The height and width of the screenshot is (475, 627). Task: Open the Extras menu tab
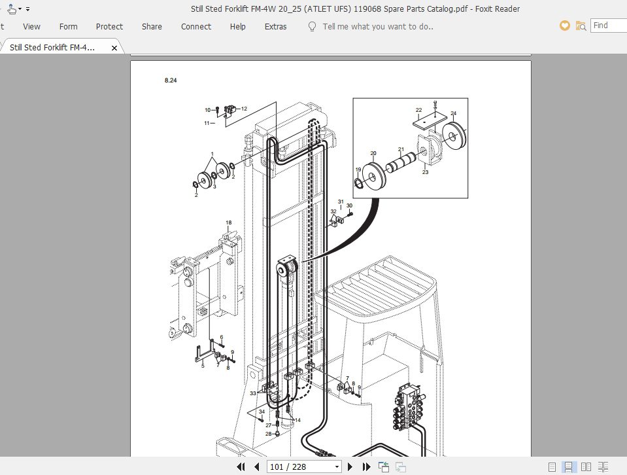(x=275, y=26)
